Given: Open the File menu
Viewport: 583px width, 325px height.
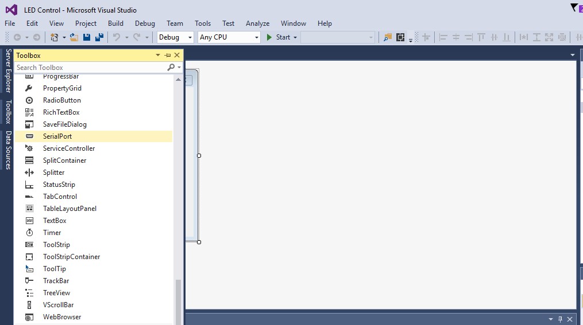Looking at the screenshot, I should (x=10, y=24).
